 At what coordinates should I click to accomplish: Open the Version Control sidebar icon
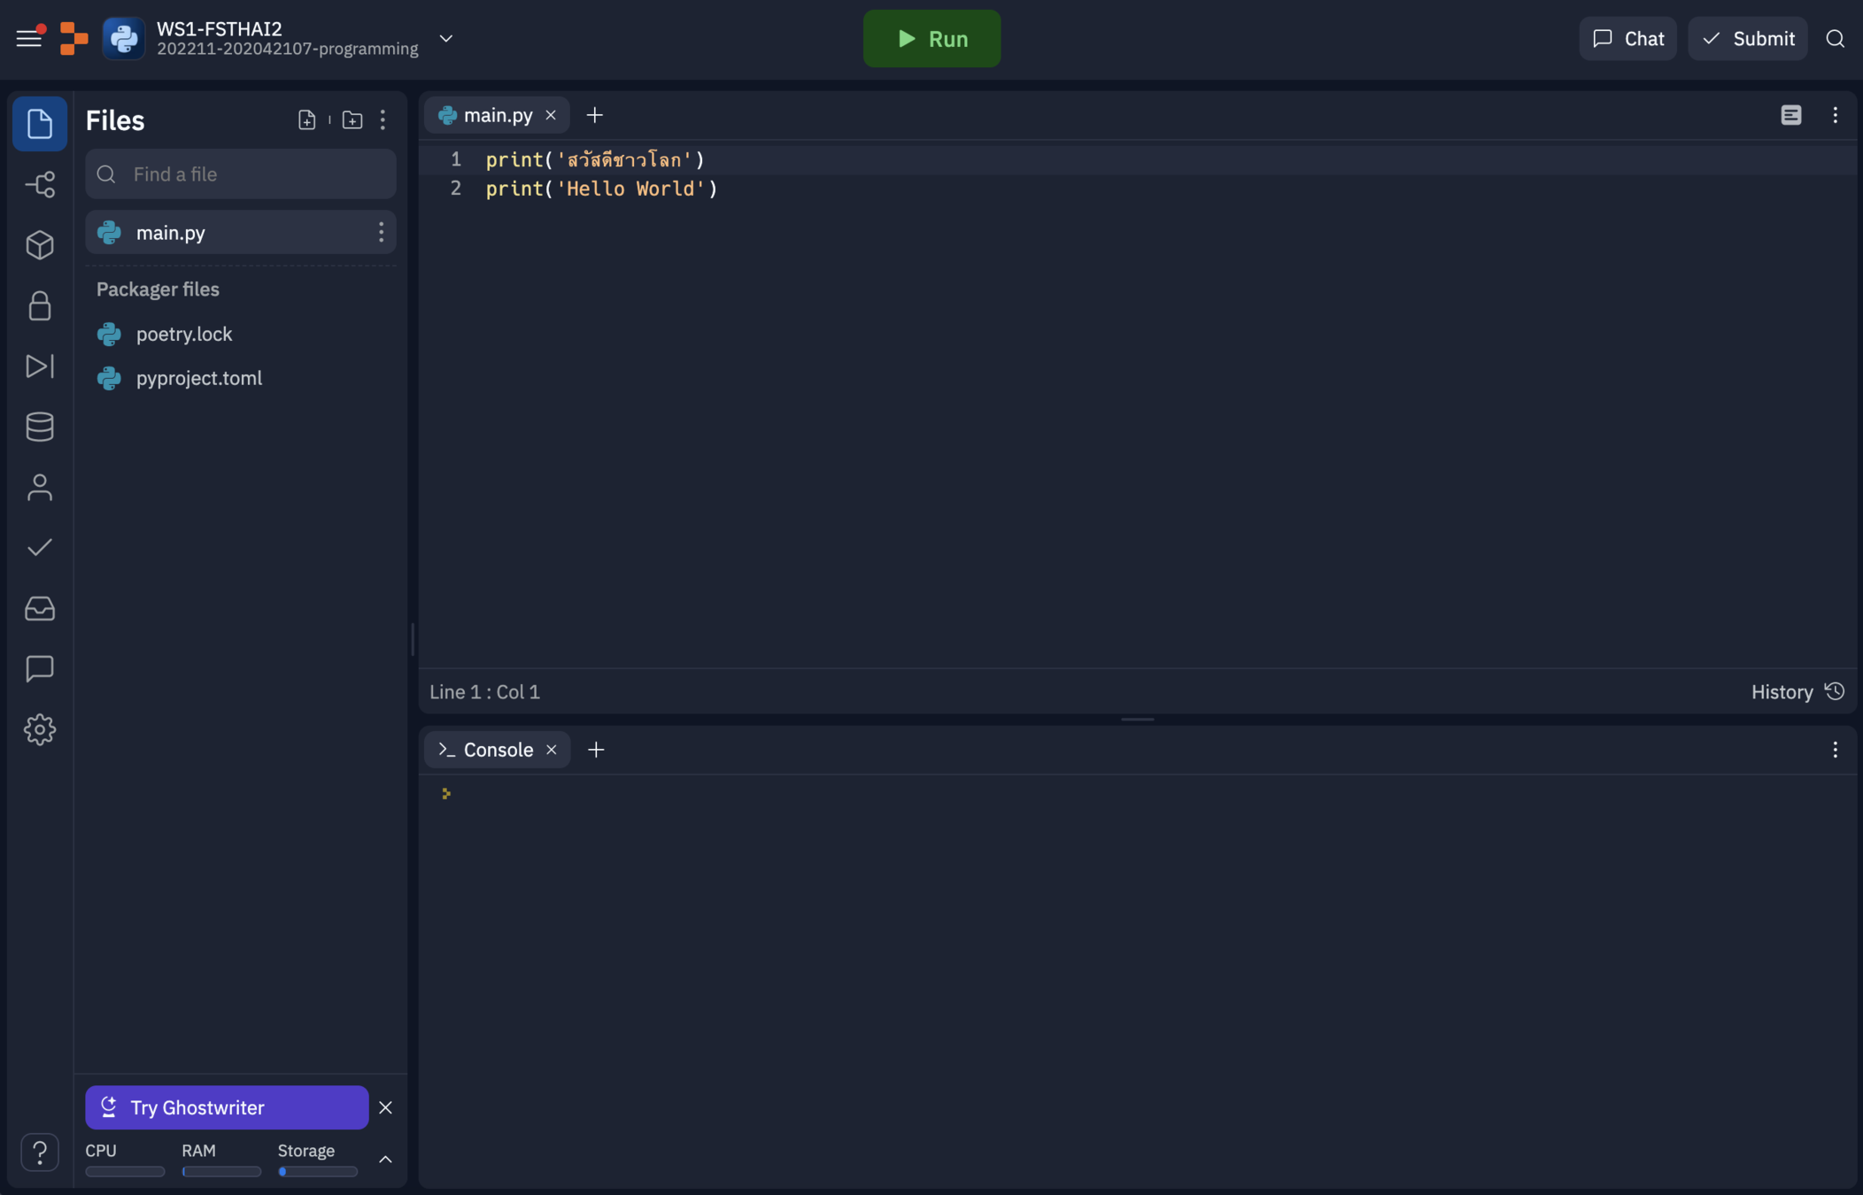[40, 184]
